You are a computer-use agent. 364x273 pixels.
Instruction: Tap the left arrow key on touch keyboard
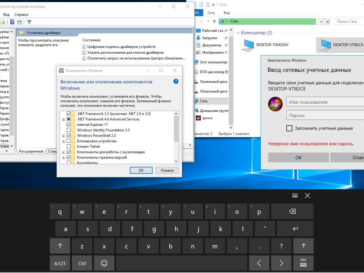[259, 263]
